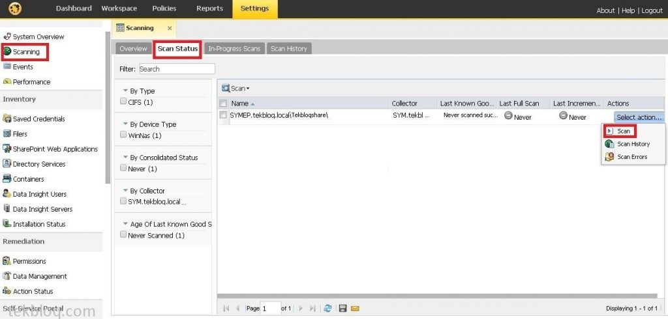Open the Workspace menu
The height and width of the screenshot is (319, 668).
point(119,8)
